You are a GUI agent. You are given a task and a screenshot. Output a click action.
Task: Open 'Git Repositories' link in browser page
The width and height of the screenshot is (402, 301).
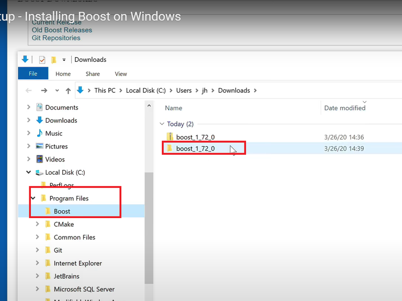[x=56, y=38]
